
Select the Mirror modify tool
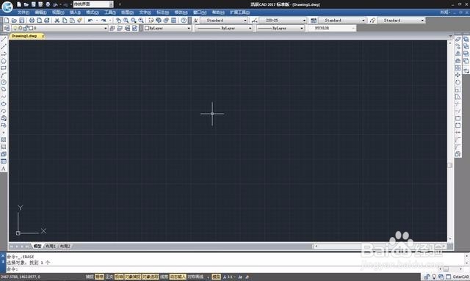pos(458,54)
